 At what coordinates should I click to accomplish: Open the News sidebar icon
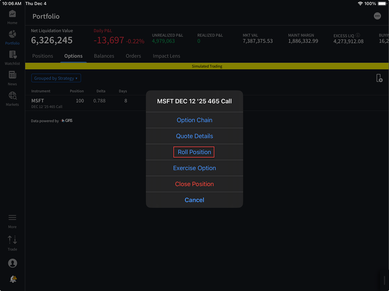tap(12, 75)
